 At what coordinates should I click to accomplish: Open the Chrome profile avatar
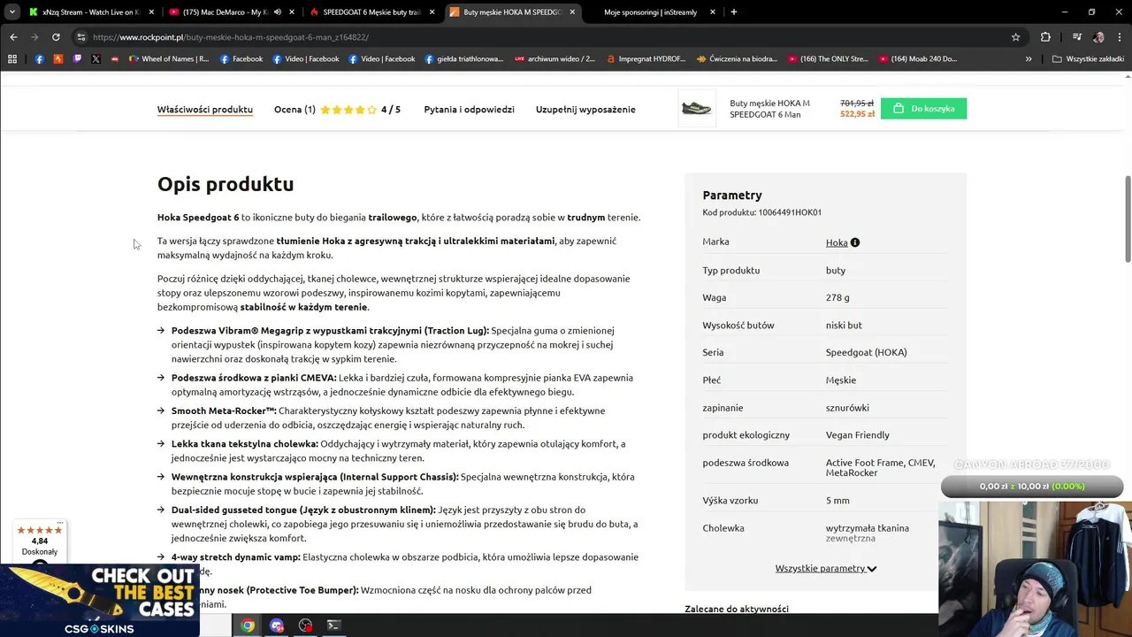click(x=1098, y=37)
